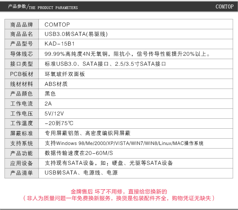The width and height of the screenshot is (238, 210).
Task: Select the 商品品牌 label cell
Action: click(x=22, y=24)
